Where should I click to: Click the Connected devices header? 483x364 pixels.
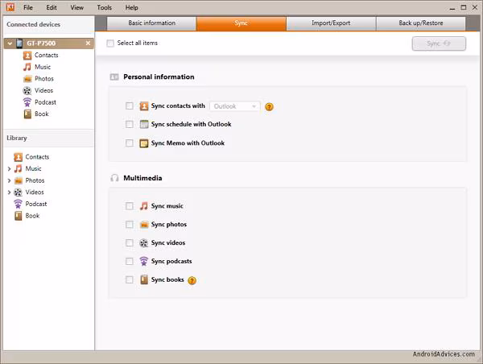(x=33, y=24)
